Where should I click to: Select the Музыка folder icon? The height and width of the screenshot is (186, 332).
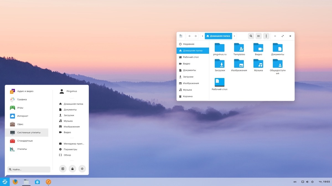point(258,64)
